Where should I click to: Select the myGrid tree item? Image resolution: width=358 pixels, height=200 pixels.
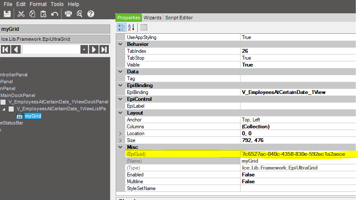click(x=33, y=116)
